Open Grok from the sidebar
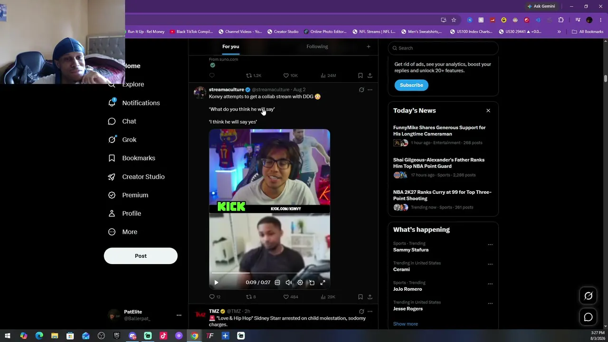The width and height of the screenshot is (608, 342). (x=122, y=140)
